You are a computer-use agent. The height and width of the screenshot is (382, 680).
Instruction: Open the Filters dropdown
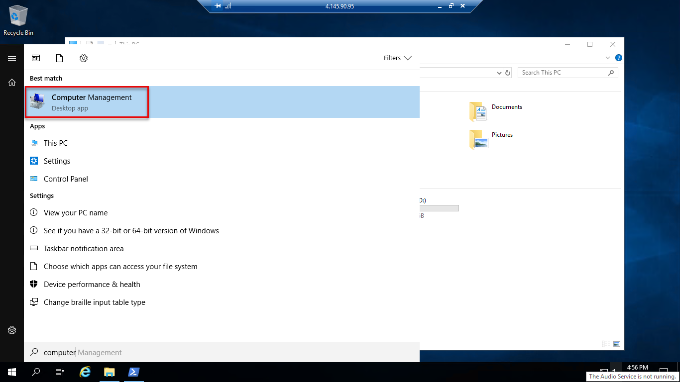tap(397, 58)
